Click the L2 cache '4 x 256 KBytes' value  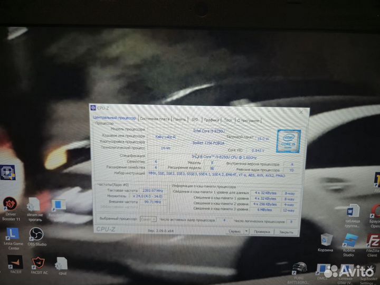[x=265, y=204]
